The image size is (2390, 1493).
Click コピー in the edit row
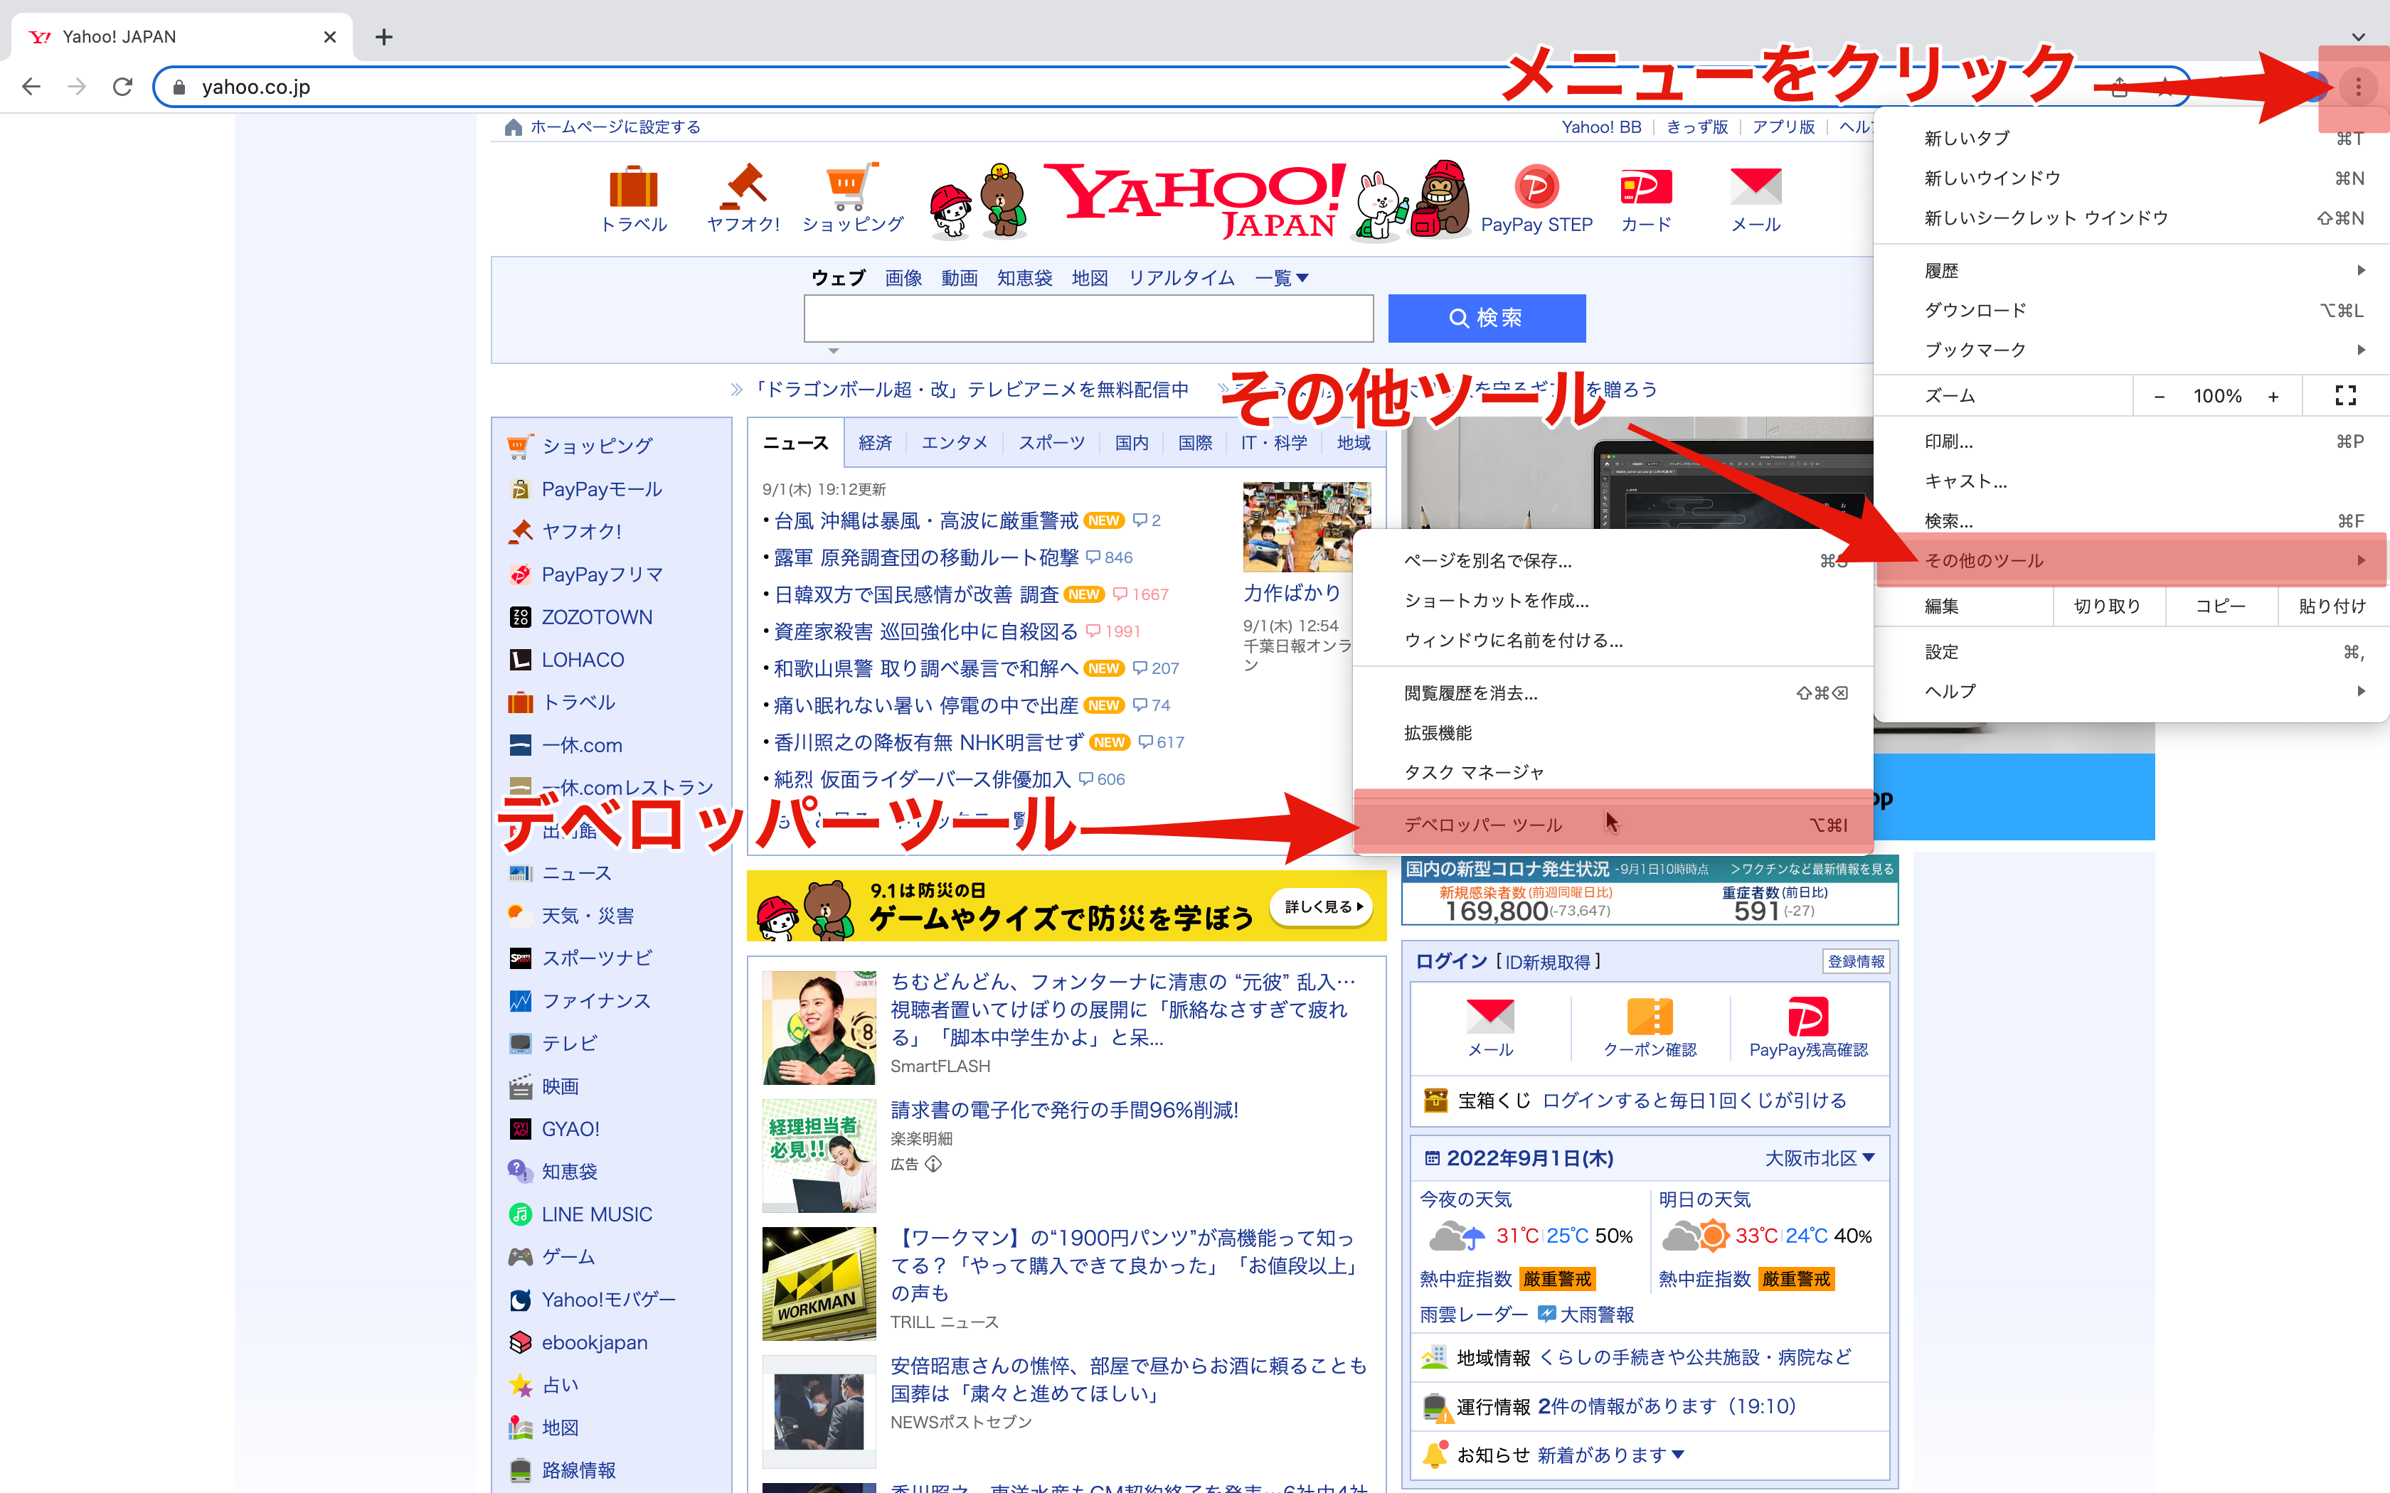pos(2220,606)
